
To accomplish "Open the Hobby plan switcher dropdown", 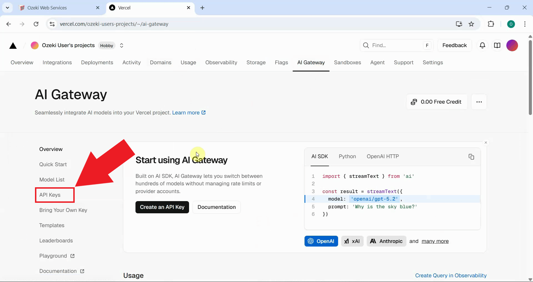I will coord(121,45).
